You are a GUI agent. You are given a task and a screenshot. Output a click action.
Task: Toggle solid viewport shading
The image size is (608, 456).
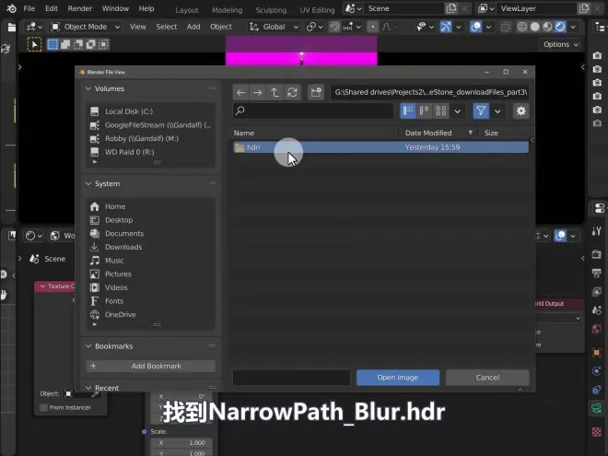(x=535, y=27)
